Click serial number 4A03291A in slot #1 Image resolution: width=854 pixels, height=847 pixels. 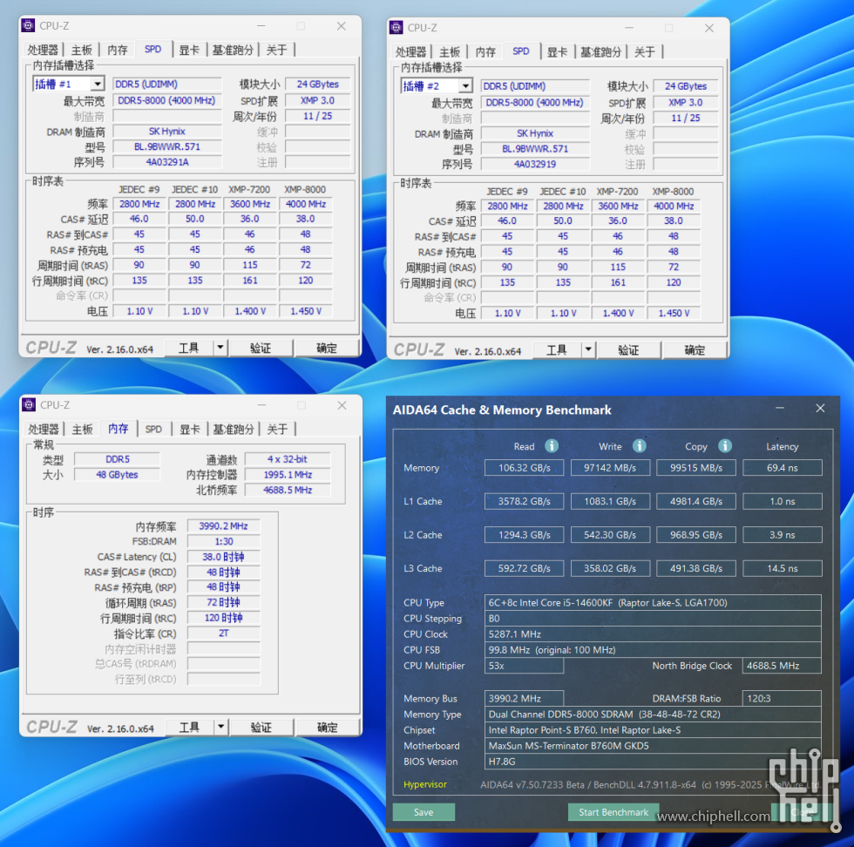coord(167,162)
